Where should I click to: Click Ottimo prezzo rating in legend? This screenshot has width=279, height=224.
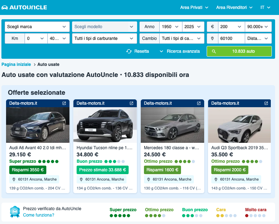[x=159, y=213]
